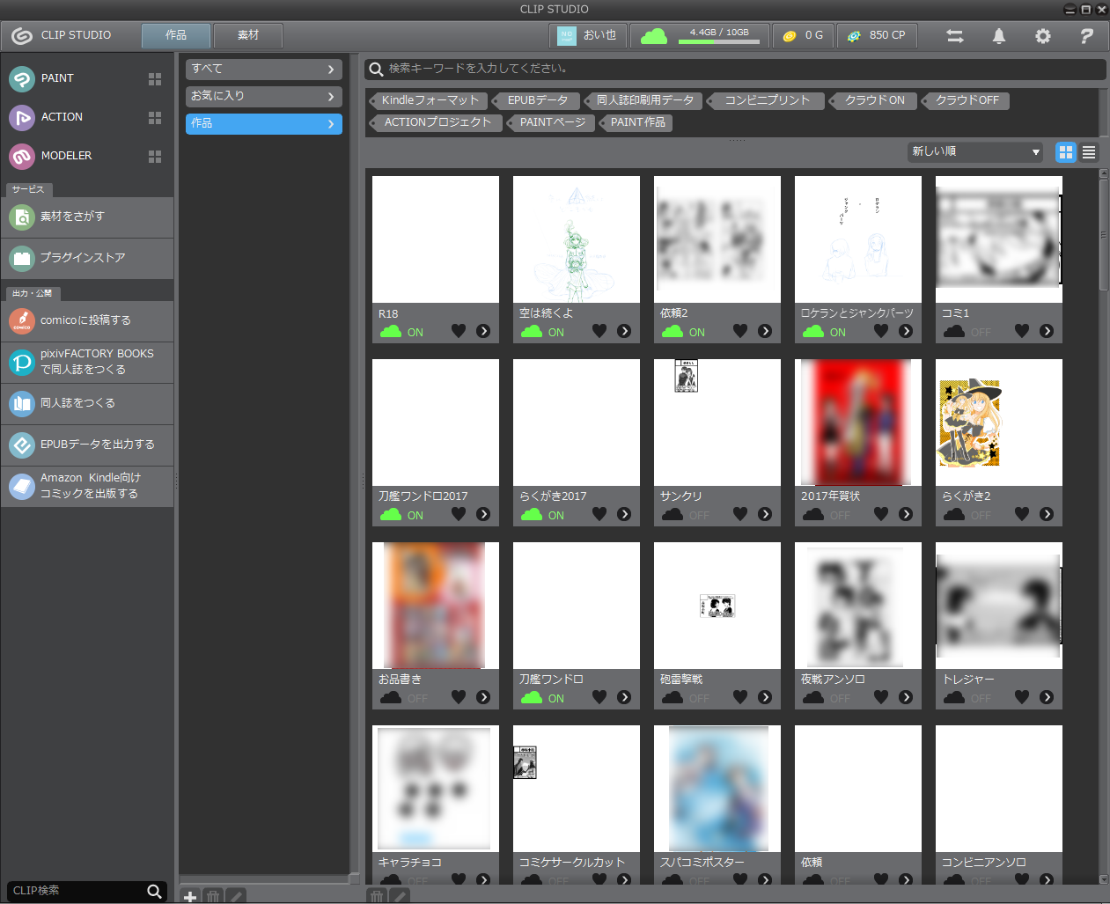Open settings with the gear icon
Image resolution: width=1110 pixels, height=904 pixels.
(x=1042, y=36)
